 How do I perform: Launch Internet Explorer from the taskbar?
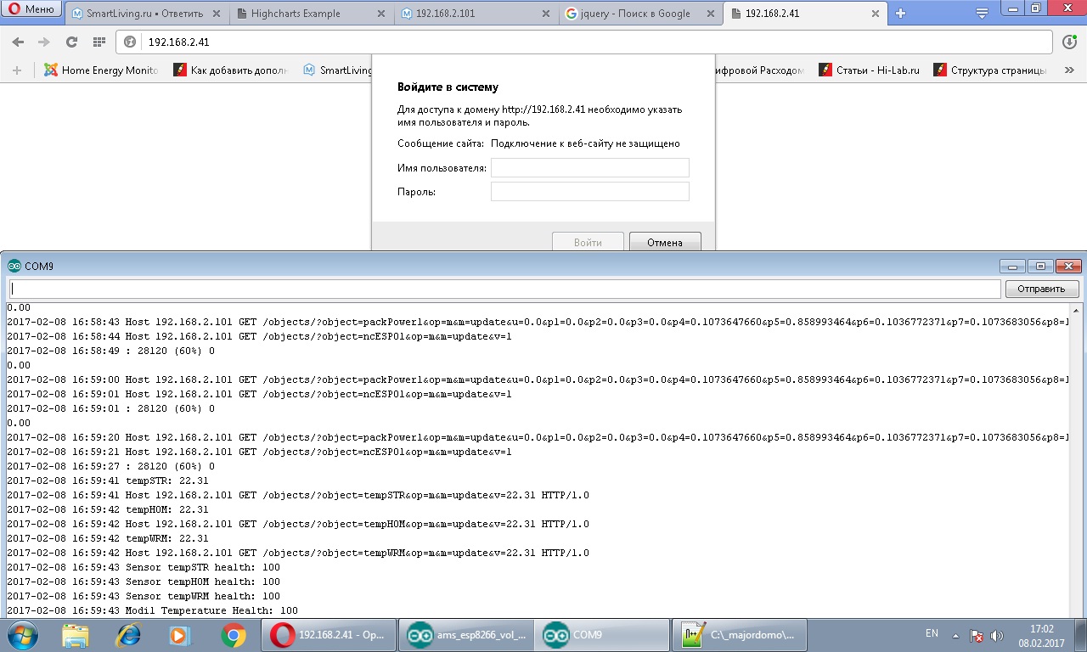tap(128, 634)
